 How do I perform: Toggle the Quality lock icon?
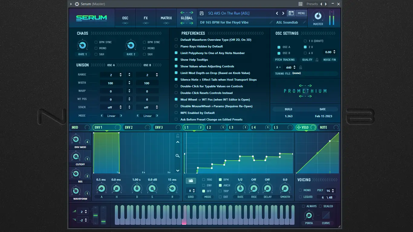click(317, 60)
